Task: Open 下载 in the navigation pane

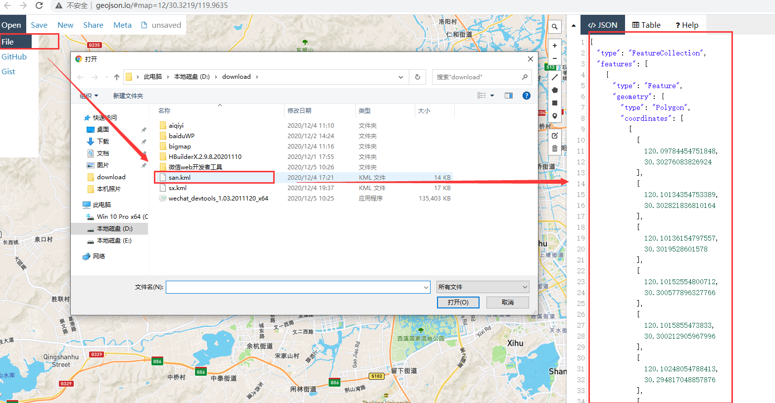Action: (103, 141)
